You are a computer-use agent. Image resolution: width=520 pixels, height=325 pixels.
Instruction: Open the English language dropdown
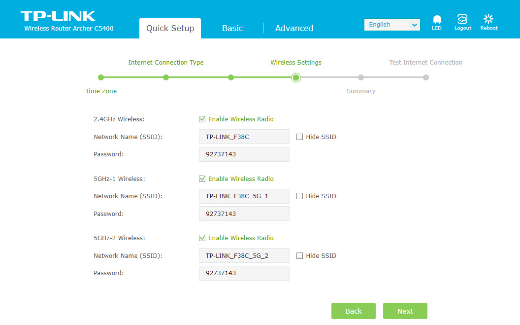click(x=392, y=25)
